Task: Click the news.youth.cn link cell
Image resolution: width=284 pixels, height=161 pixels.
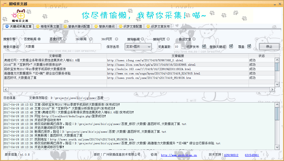Action: (178, 78)
